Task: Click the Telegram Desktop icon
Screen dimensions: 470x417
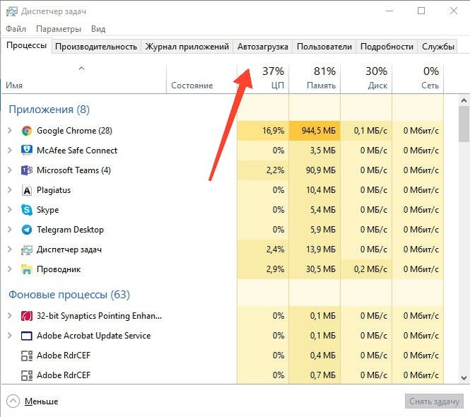Action: pyautogui.click(x=27, y=230)
